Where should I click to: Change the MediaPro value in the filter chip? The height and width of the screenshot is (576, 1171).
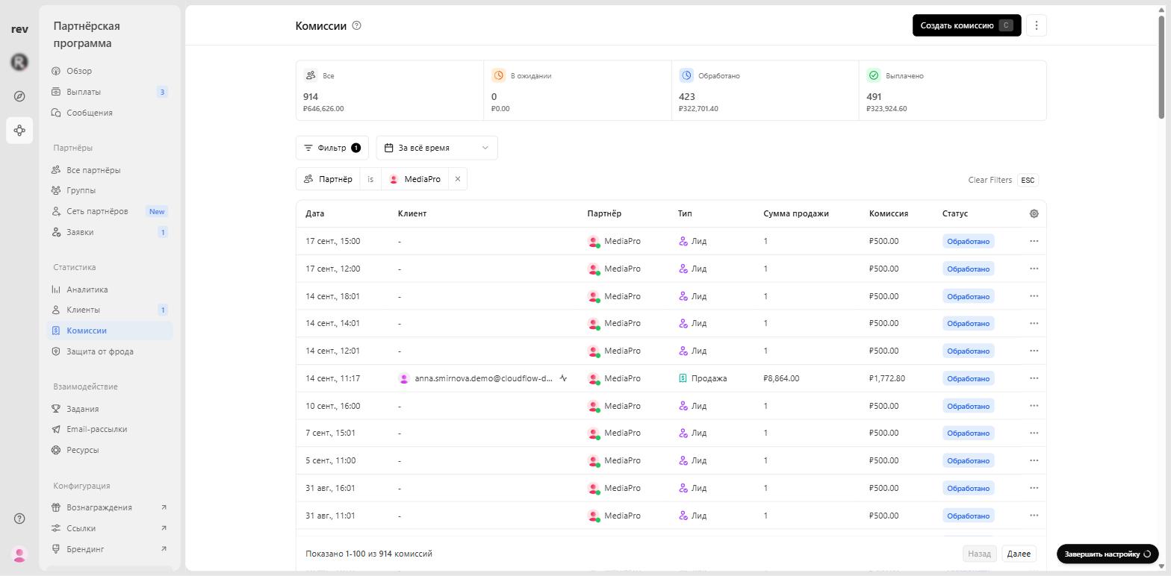415,179
